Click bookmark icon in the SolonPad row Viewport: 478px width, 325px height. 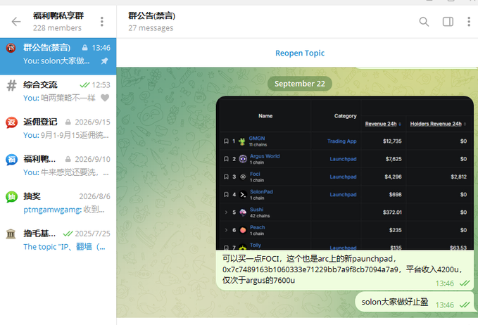(226, 194)
